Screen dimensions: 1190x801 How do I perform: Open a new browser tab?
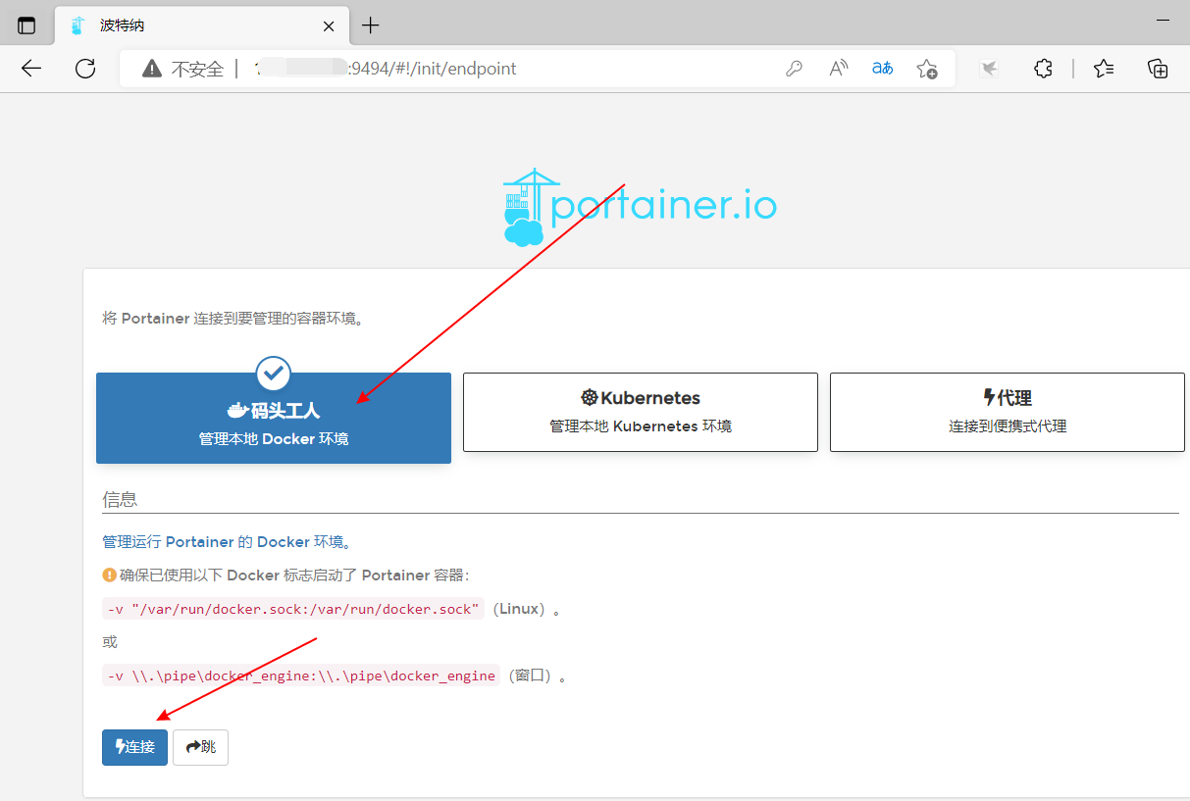tap(370, 25)
